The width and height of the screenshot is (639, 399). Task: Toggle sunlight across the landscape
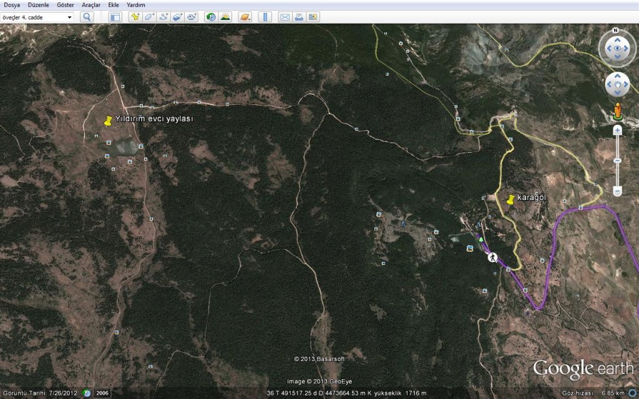click(x=225, y=17)
